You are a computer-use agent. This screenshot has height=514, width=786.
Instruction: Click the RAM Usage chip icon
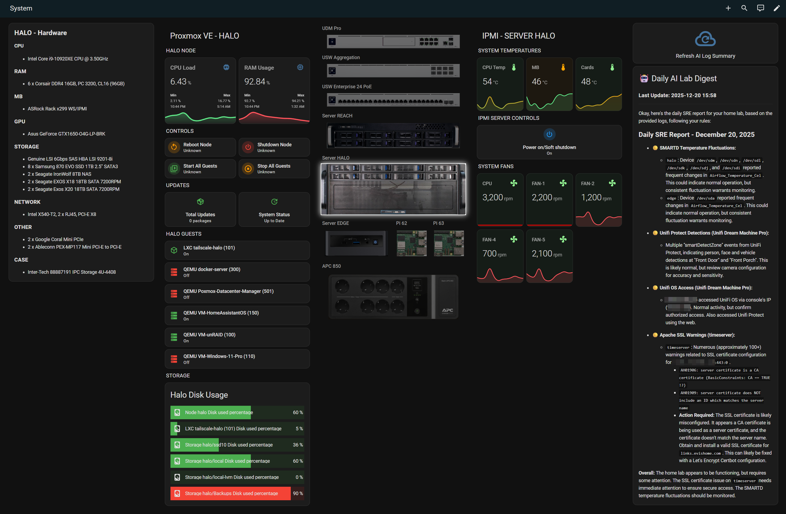pyautogui.click(x=300, y=67)
